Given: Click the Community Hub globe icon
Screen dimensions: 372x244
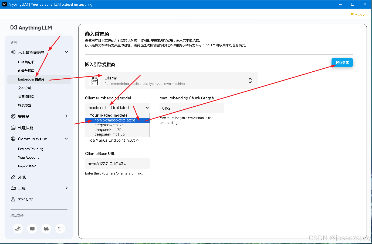Looking at the screenshot, I should pos(13,139).
